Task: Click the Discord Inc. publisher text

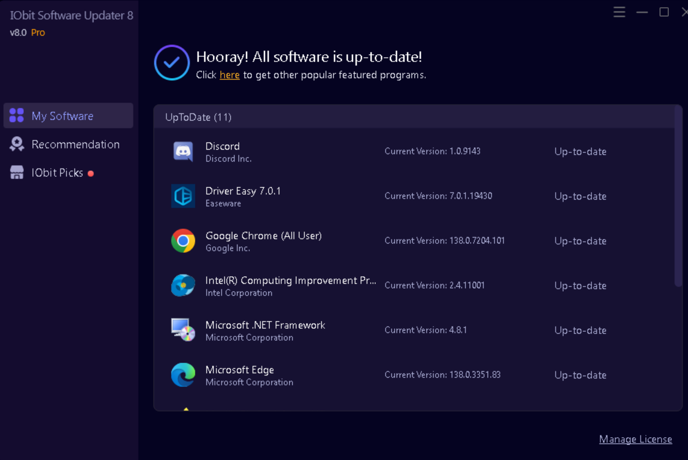Action: pos(229,158)
